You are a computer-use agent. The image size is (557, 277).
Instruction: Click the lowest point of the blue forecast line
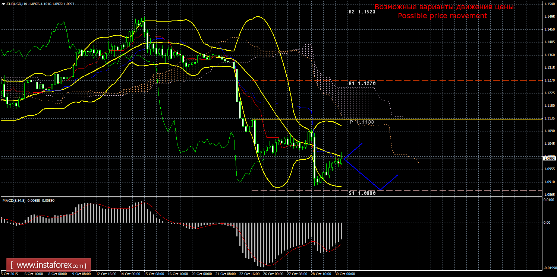(x=380, y=190)
